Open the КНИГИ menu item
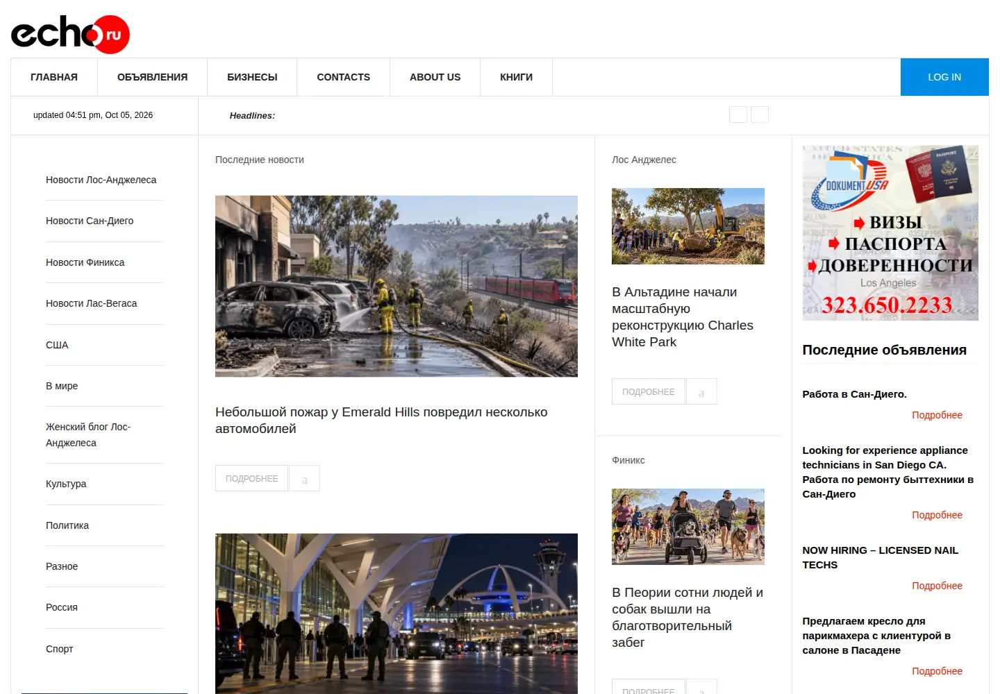The height and width of the screenshot is (694, 1000). click(516, 77)
